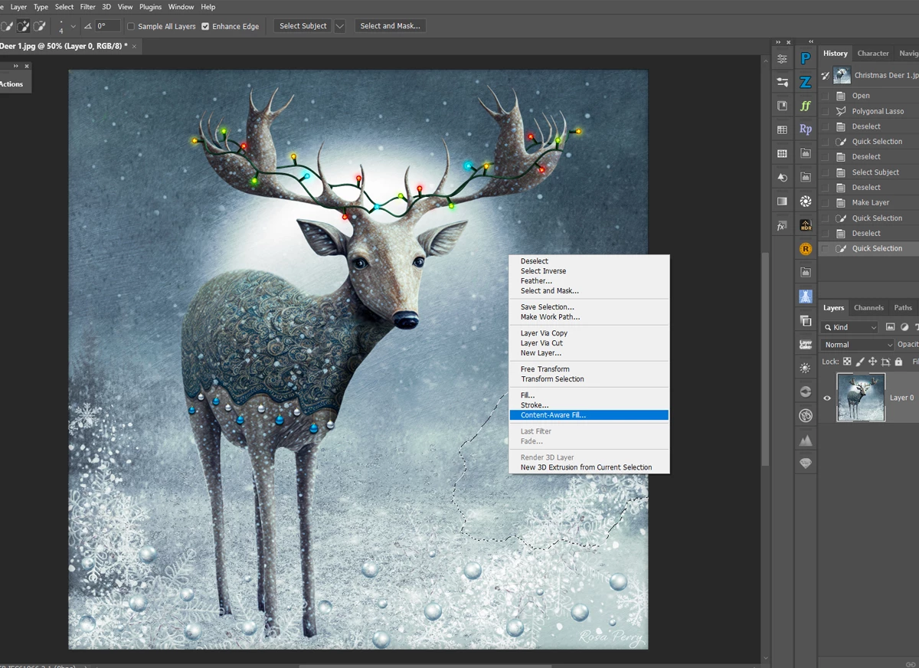Open the orange R plugin icon
Viewport: 919px width, 668px height.
coord(806,249)
